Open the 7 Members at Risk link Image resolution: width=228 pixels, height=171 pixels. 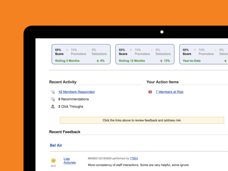(x=169, y=92)
